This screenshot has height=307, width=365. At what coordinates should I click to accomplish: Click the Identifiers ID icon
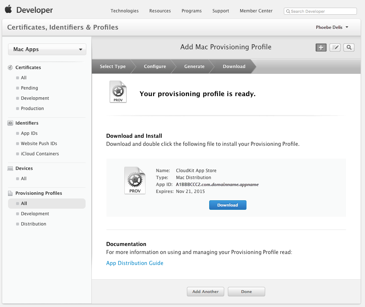[x=10, y=123]
